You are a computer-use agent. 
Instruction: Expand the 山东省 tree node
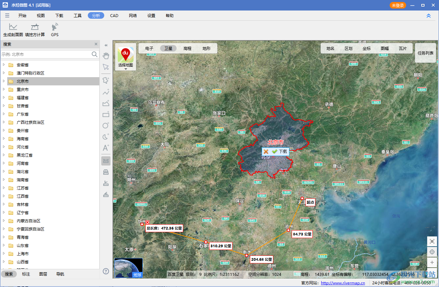click(4, 245)
